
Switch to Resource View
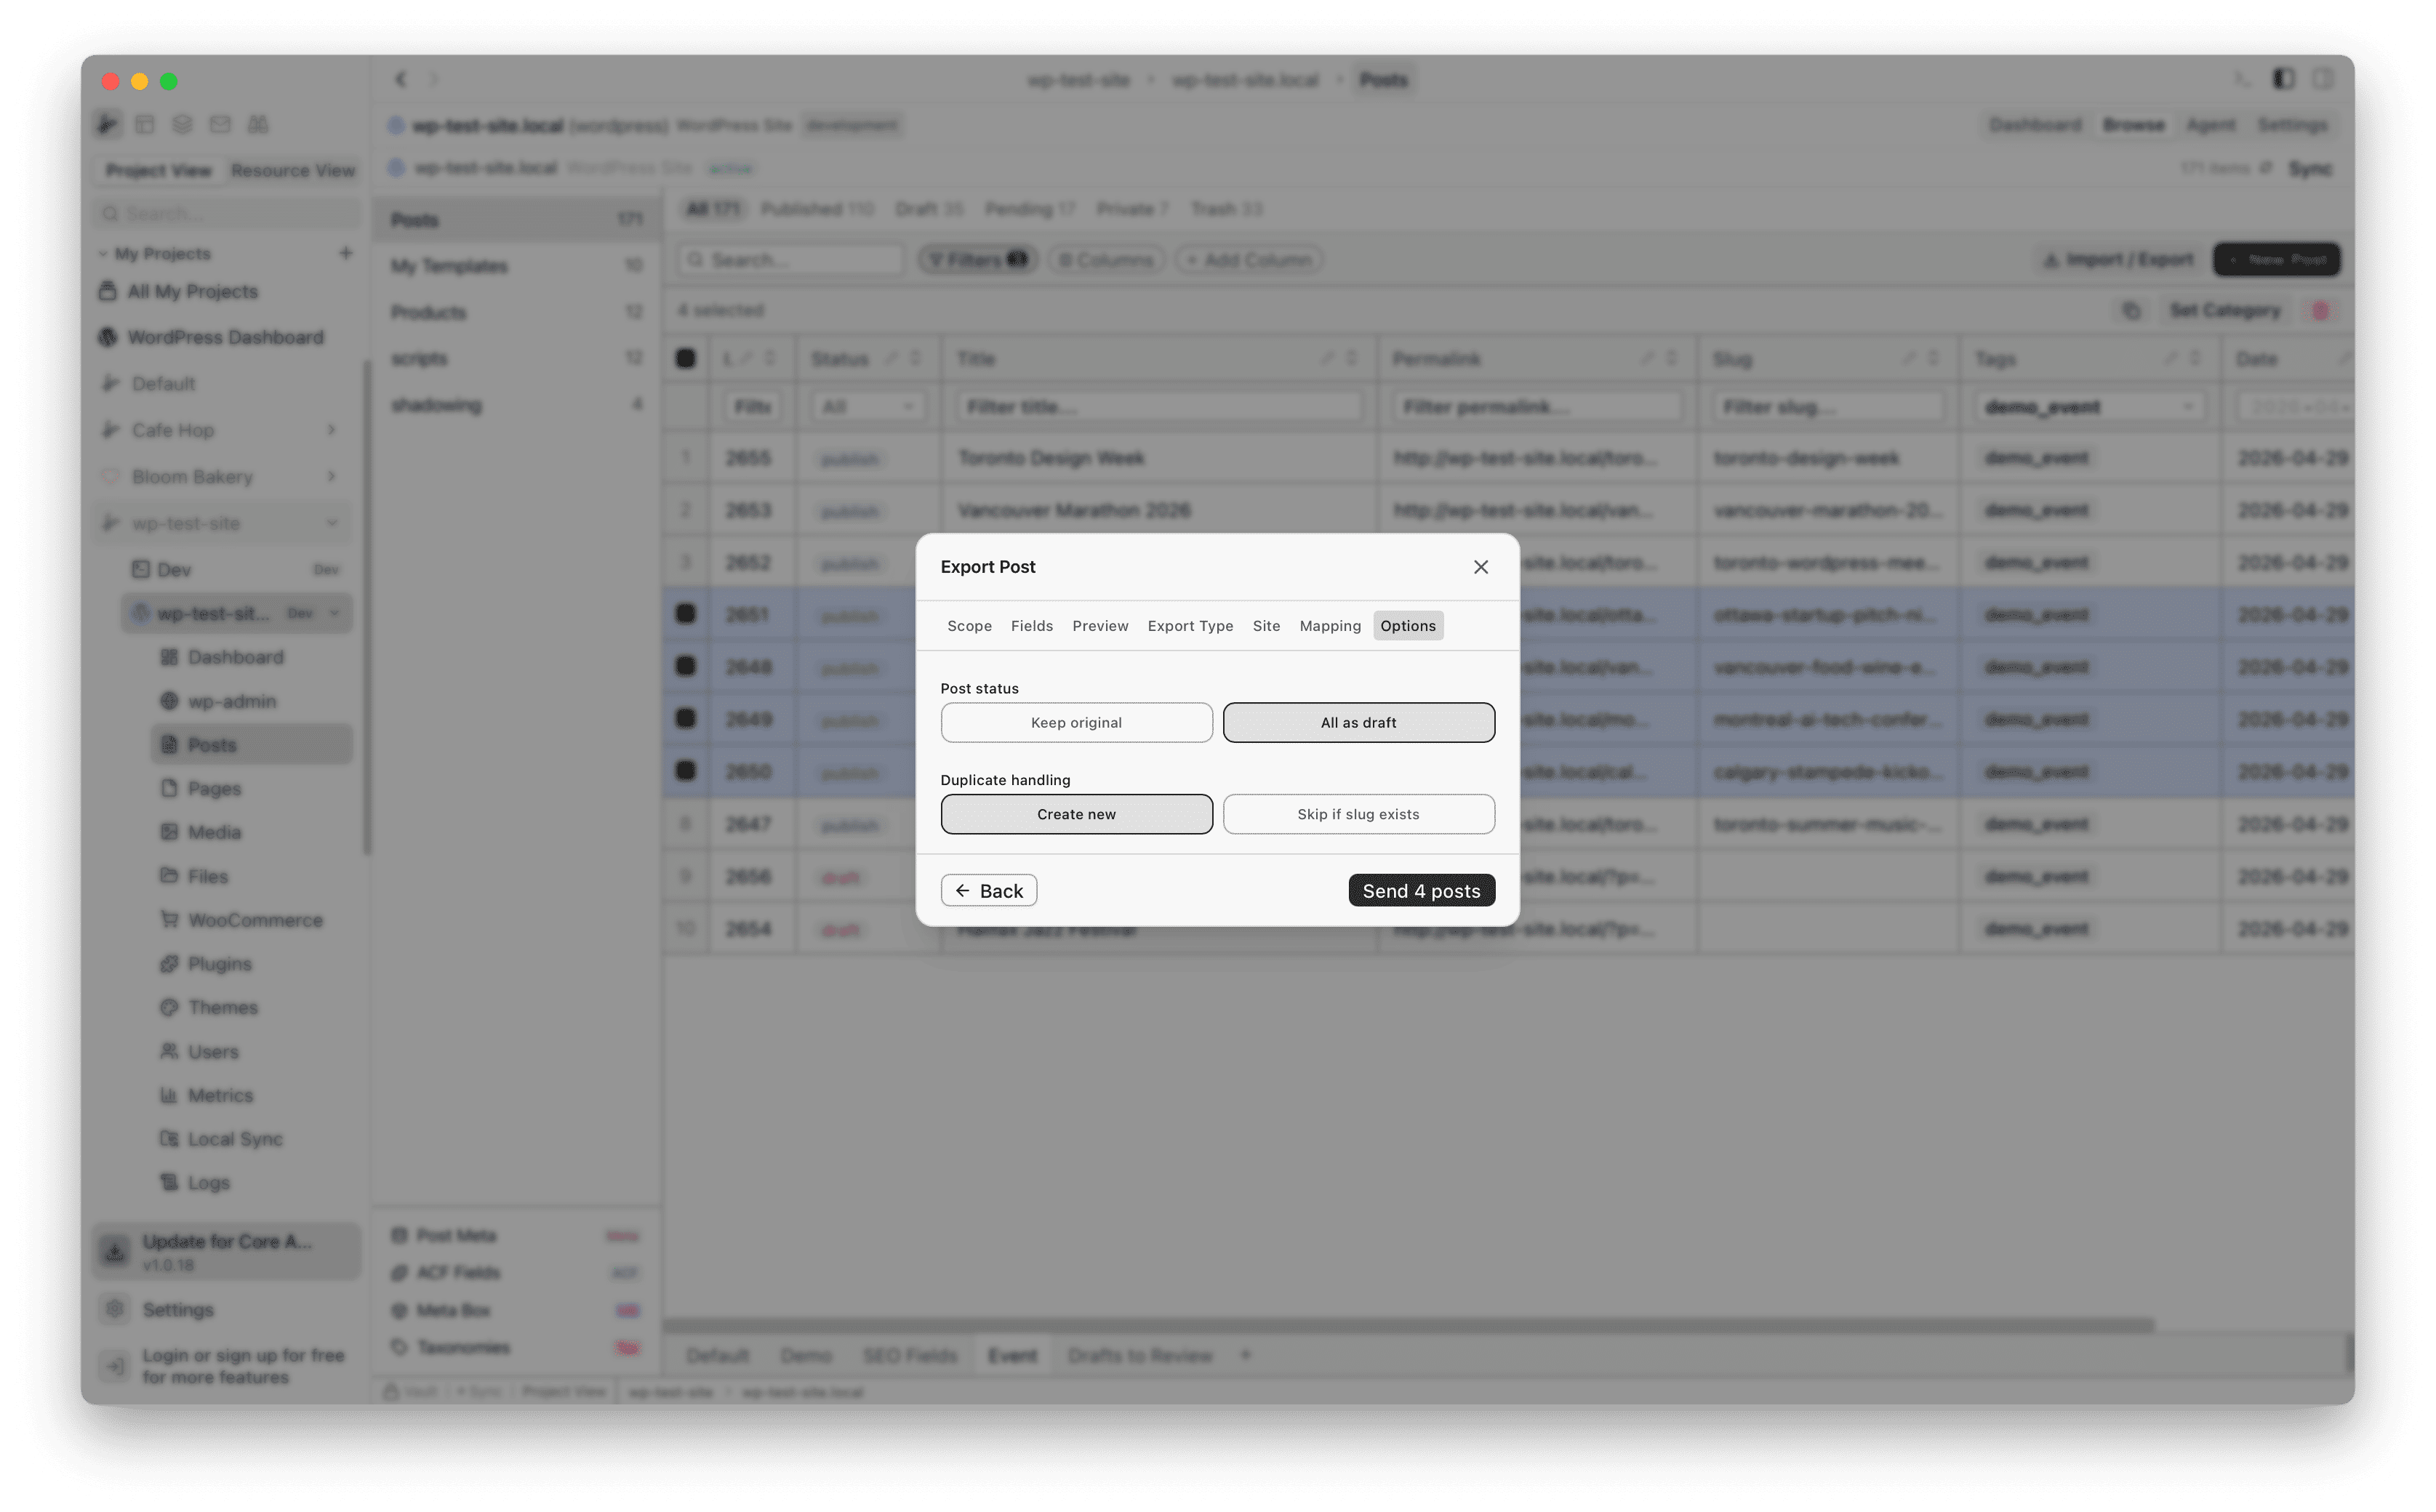293,171
